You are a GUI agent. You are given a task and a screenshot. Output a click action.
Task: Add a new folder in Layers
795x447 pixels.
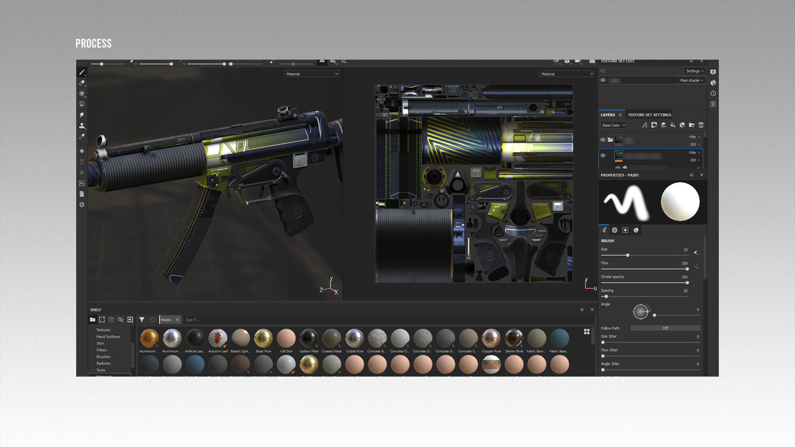(x=691, y=125)
